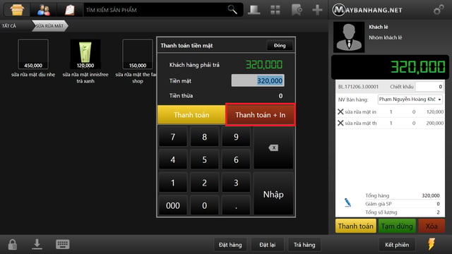Click the BL.171206.3.00001 invoice code
The height and width of the screenshot is (254, 452).
pos(358,87)
